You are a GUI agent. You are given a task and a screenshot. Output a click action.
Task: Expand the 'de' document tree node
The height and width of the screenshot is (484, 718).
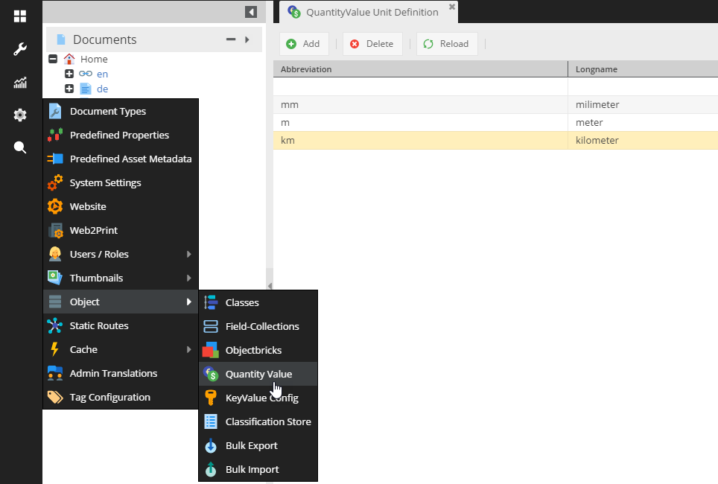point(69,89)
